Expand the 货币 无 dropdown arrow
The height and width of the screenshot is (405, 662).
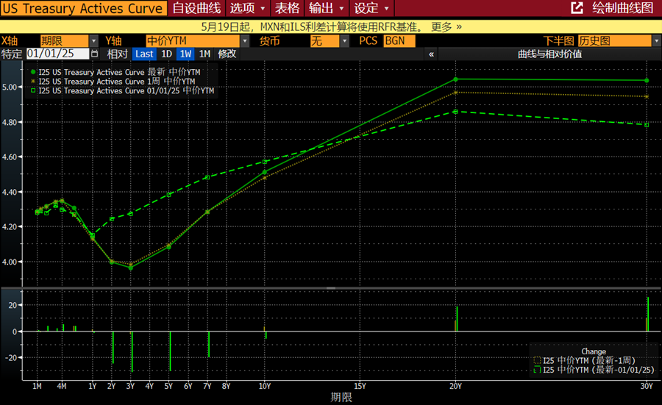344,41
